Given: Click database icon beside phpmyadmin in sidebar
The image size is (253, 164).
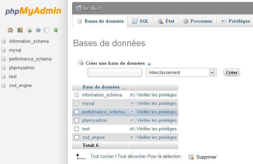Looking at the screenshot, I should tap(3, 68).
